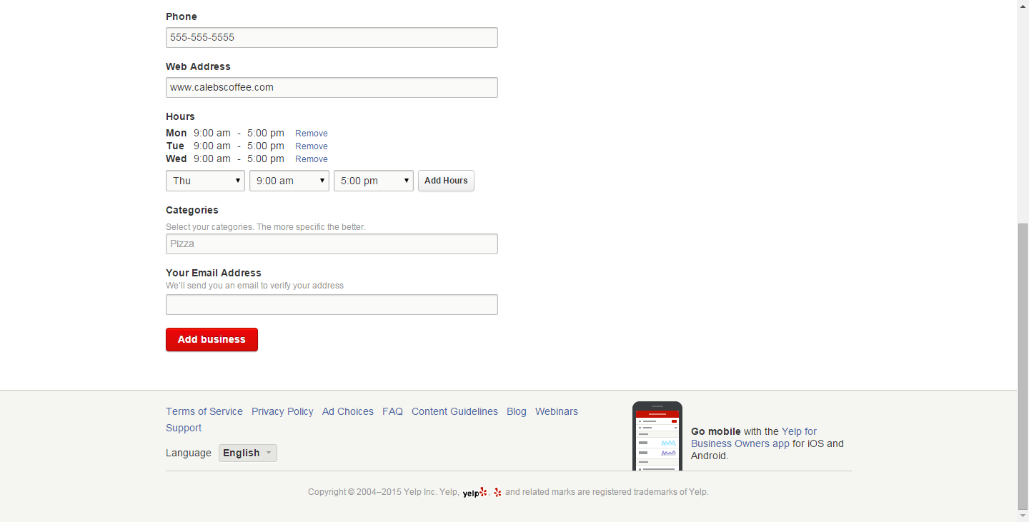
Task: Open the day dropdown showing Thu
Action: 205,181
